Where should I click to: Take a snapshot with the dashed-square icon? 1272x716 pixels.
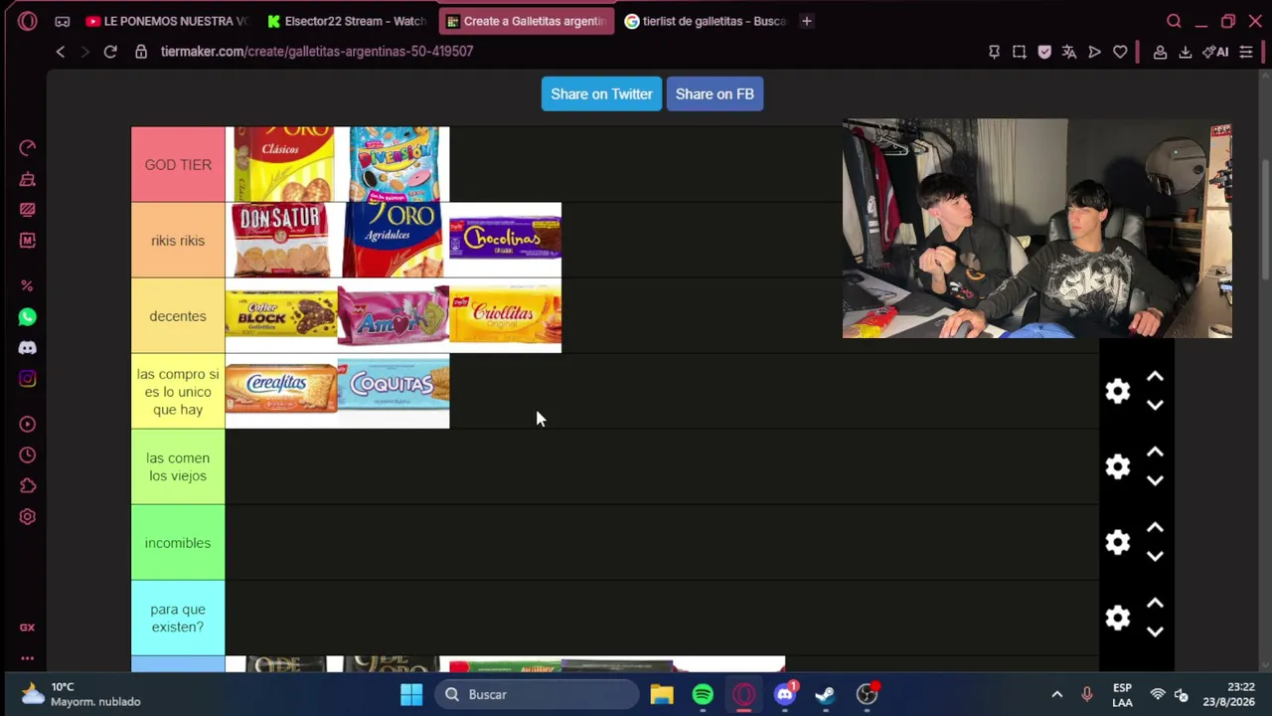[x=1020, y=52]
